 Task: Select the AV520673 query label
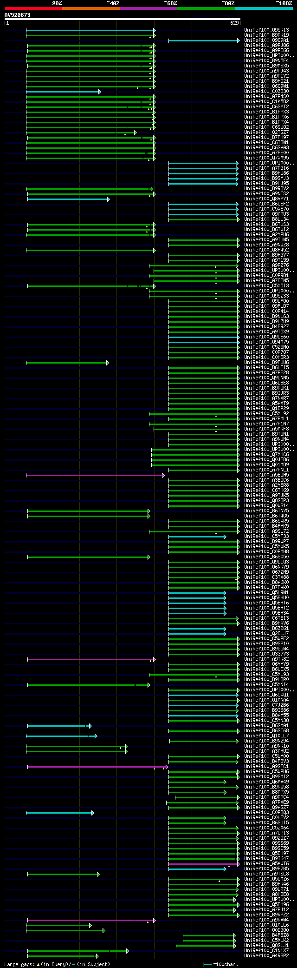18,15
